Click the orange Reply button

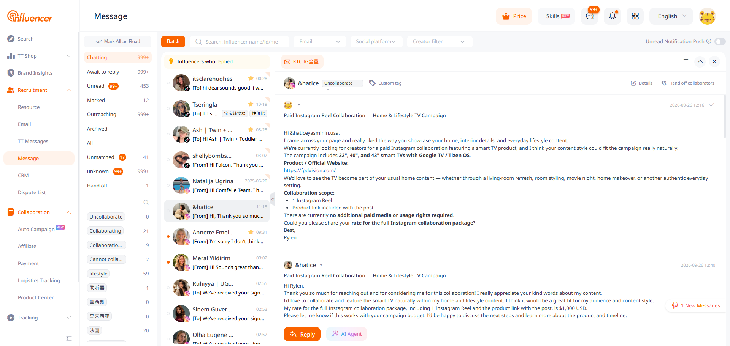[302, 334]
